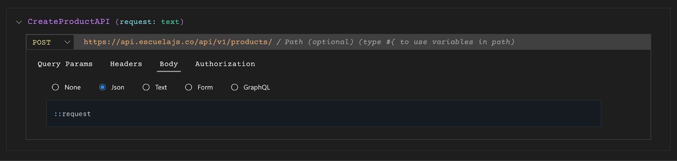This screenshot has width=677, height=161.
Task: Click the GraphQL option label text
Action: click(x=256, y=87)
